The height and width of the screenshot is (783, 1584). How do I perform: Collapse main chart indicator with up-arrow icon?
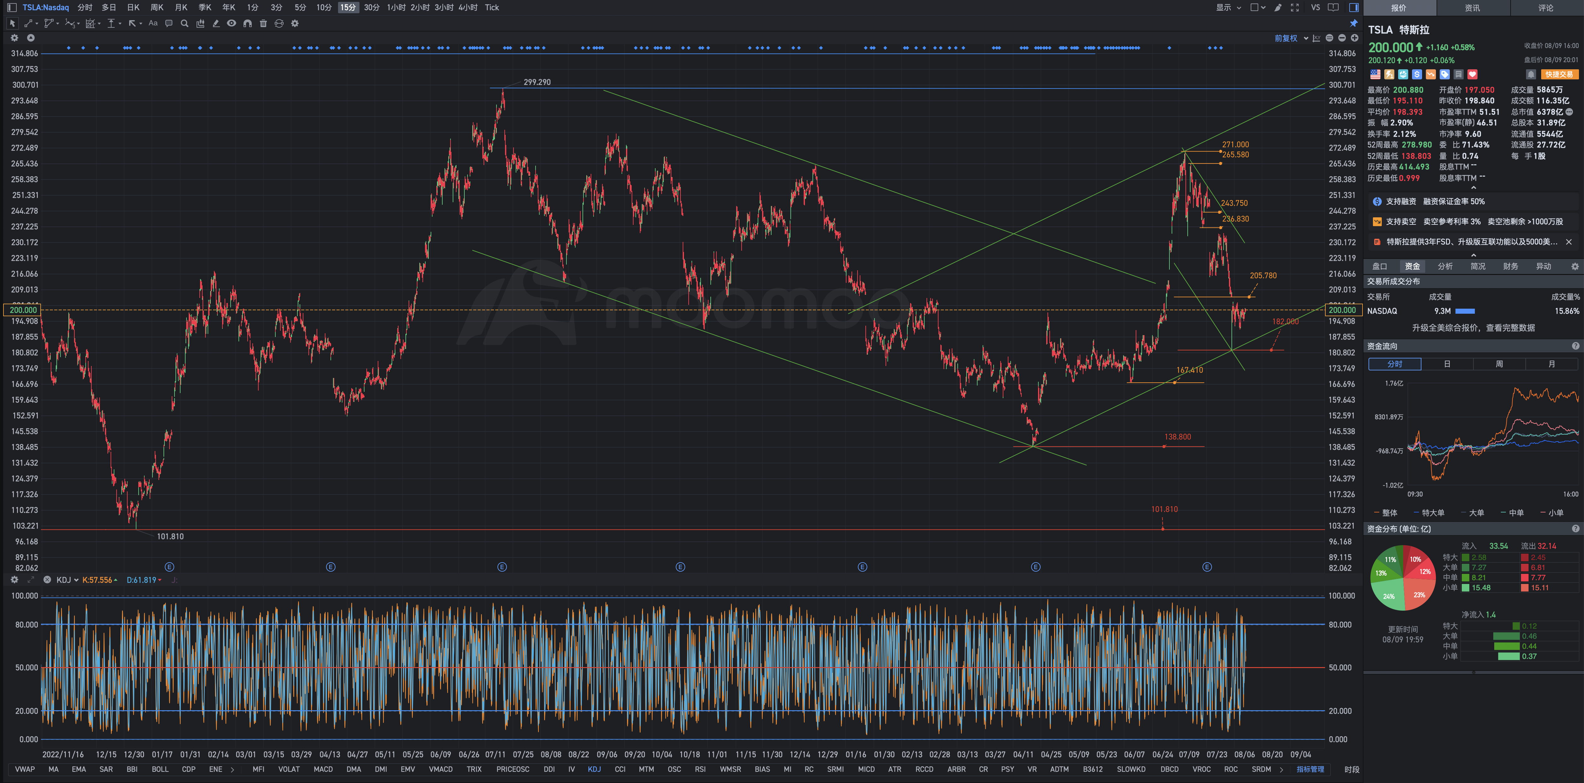click(x=31, y=37)
